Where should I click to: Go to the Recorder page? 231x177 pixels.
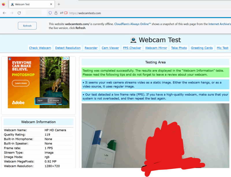click(x=91, y=48)
